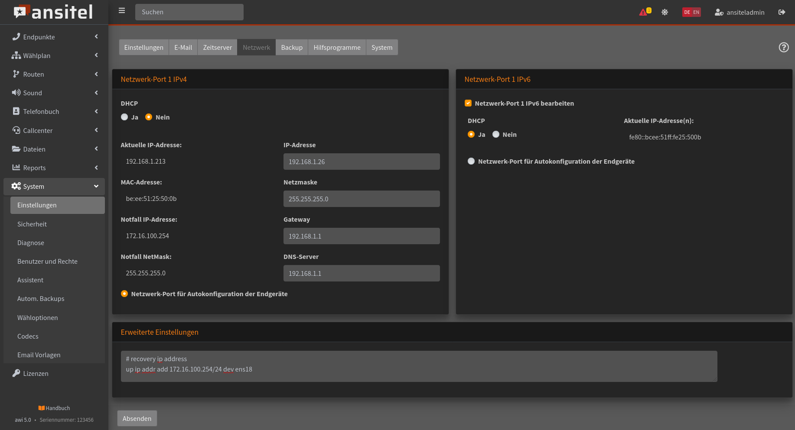The image size is (795, 430).
Task: Click the Lizenzen key icon
Action: [16, 373]
